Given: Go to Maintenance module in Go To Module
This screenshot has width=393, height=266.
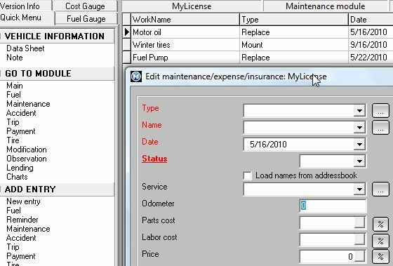Looking at the screenshot, I should pos(28,104).
